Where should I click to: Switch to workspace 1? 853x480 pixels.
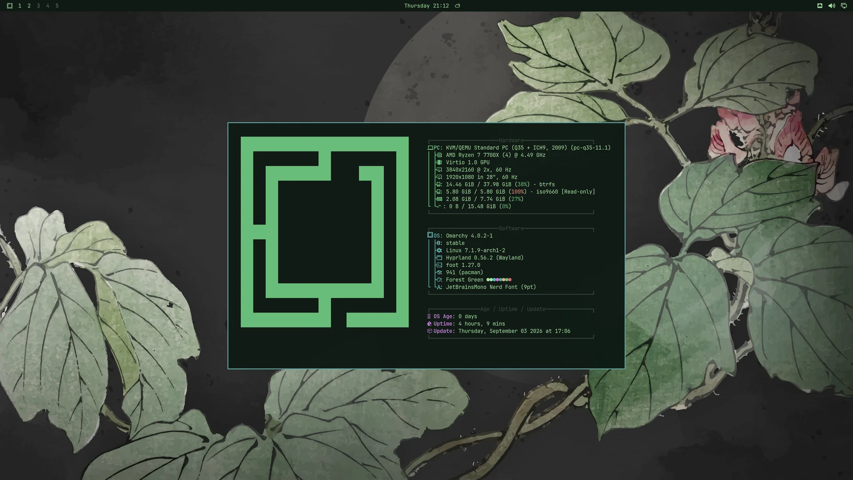pos(20,6)
